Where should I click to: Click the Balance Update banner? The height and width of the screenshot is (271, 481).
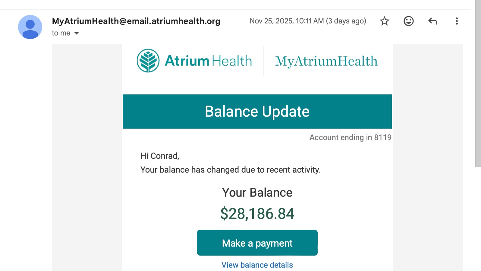[x=257, y=112]
